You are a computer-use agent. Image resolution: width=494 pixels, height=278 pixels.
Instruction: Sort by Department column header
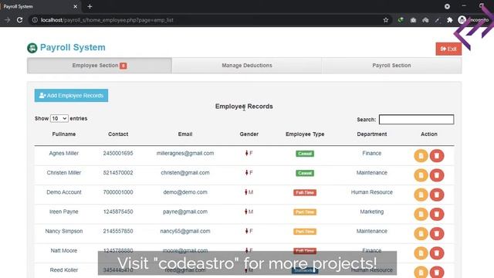(372, 134)
